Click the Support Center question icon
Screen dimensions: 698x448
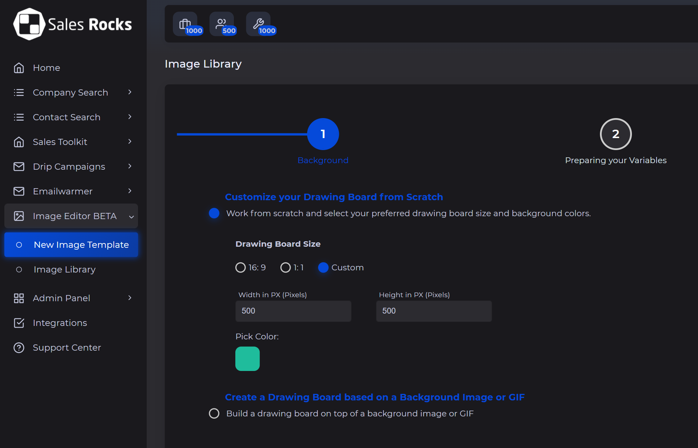tap(19, 348)
